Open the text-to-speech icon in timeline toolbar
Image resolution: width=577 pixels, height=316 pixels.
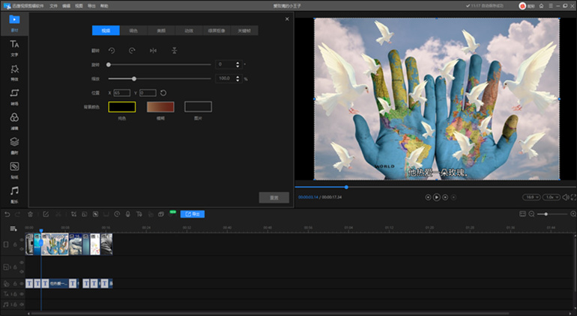[139, 214]
